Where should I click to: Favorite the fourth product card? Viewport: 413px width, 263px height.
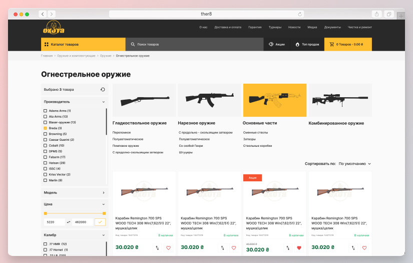point(364,247)
